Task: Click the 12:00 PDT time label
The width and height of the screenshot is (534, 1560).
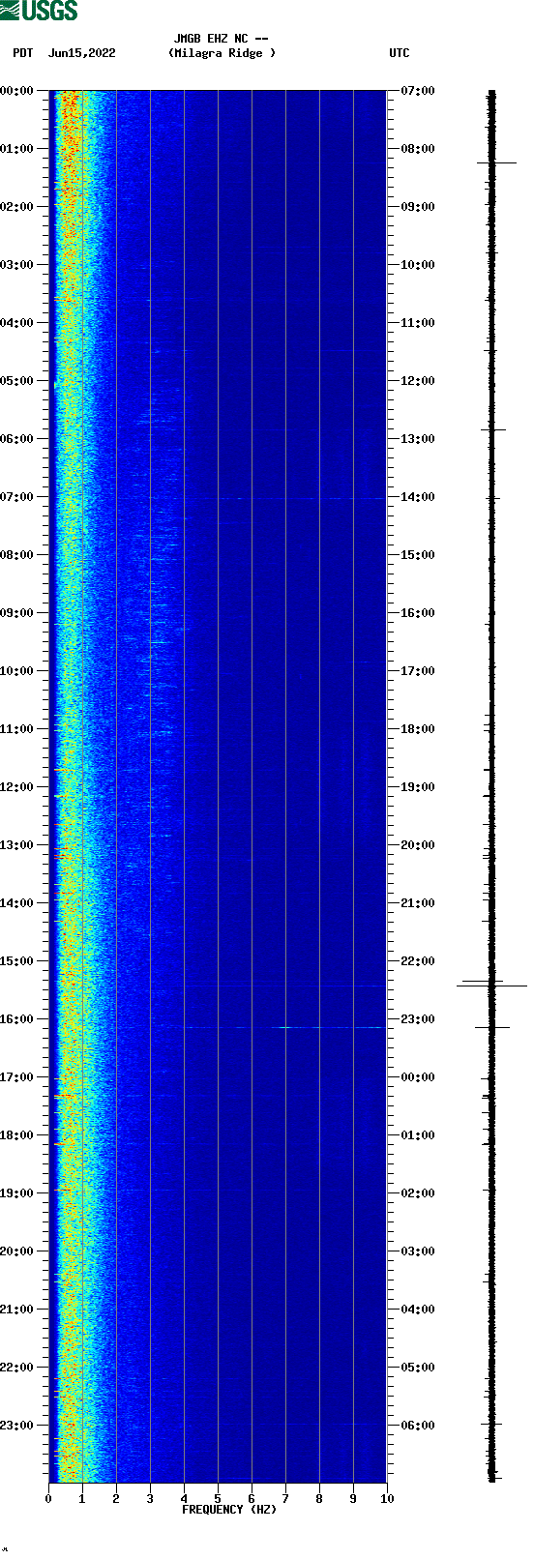Action: tap(17, 787)
